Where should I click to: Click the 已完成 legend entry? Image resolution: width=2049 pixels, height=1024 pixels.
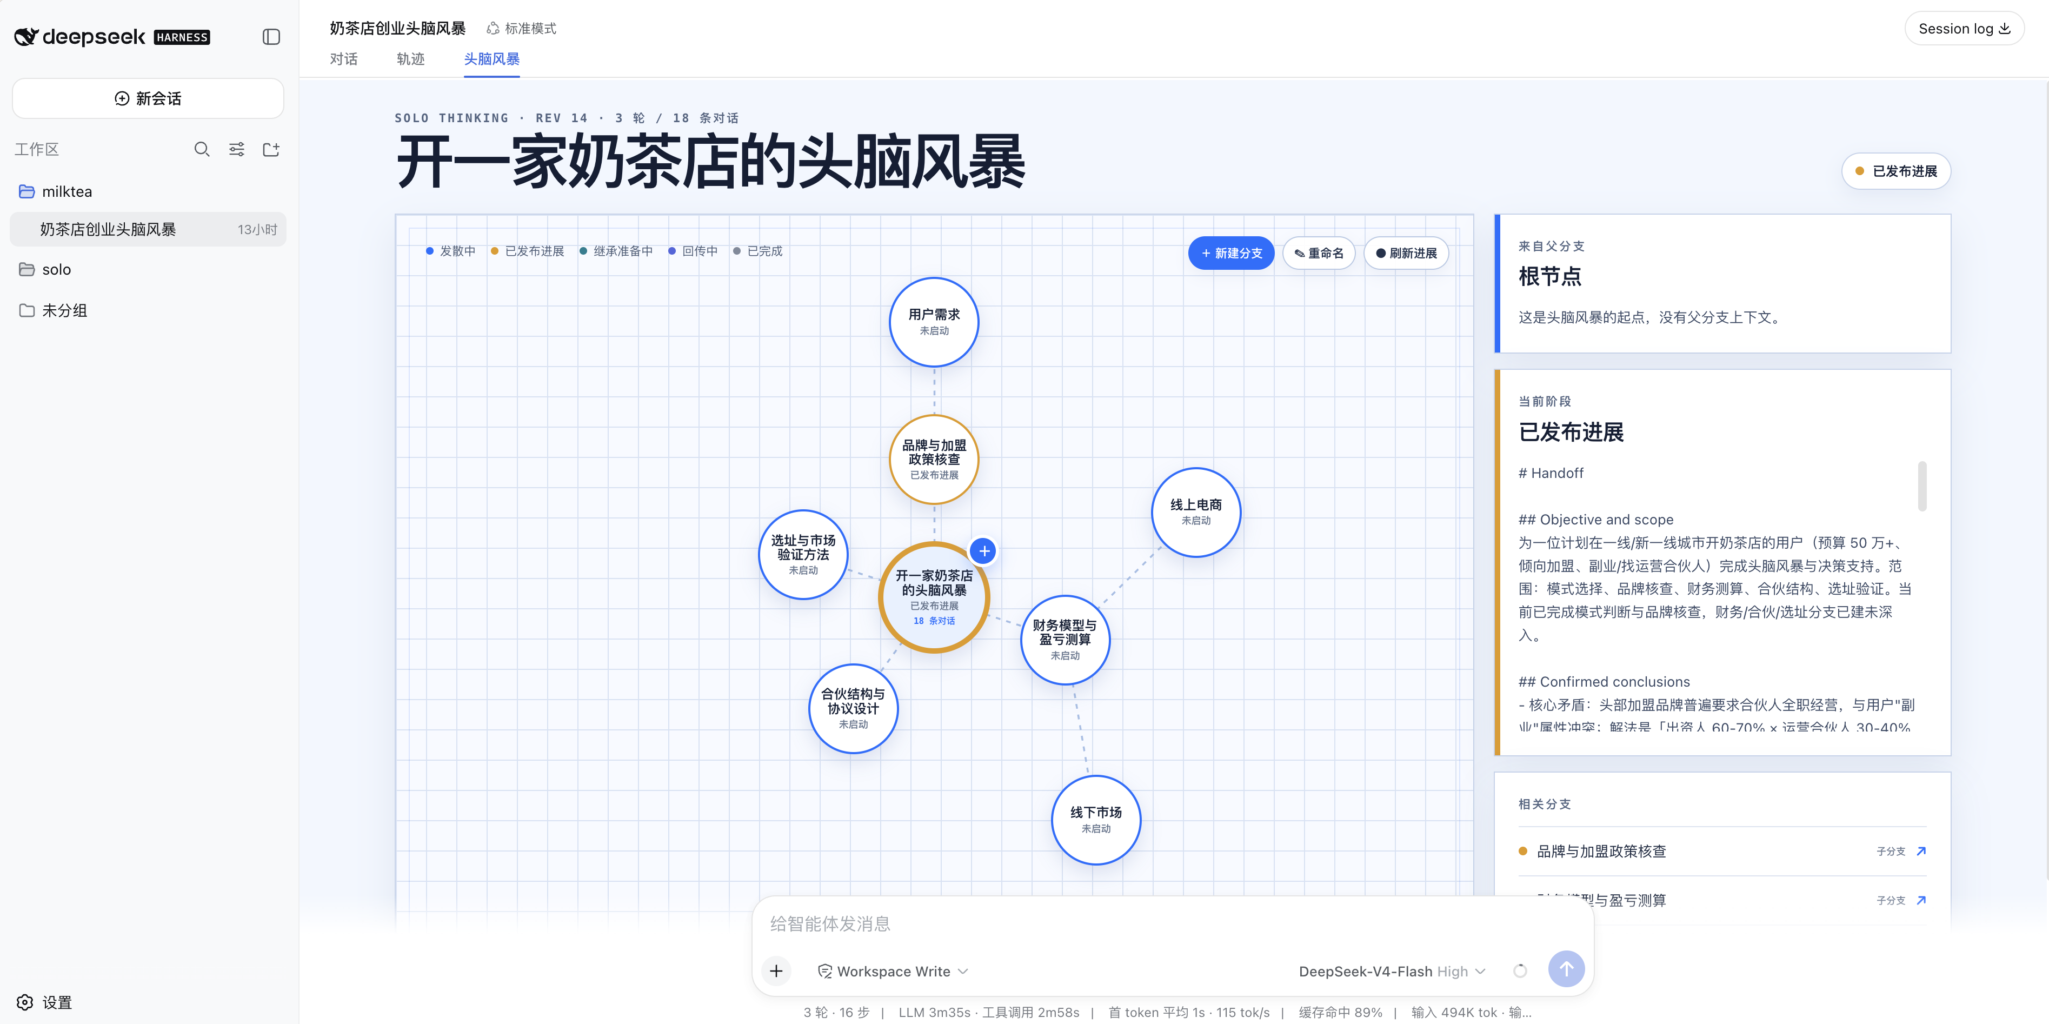(x=758, y=251)
